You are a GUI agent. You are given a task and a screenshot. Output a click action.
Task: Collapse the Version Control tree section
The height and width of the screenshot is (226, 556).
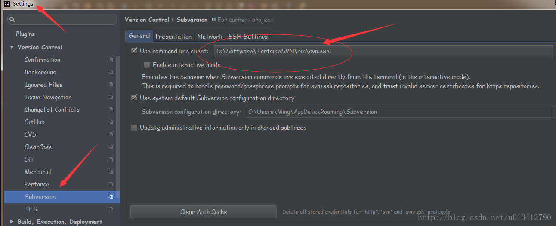click(x=12, y=47)
